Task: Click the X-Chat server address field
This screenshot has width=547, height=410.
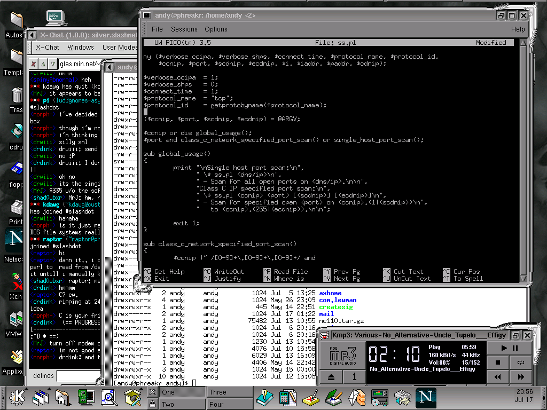Action: coord(80,64)
